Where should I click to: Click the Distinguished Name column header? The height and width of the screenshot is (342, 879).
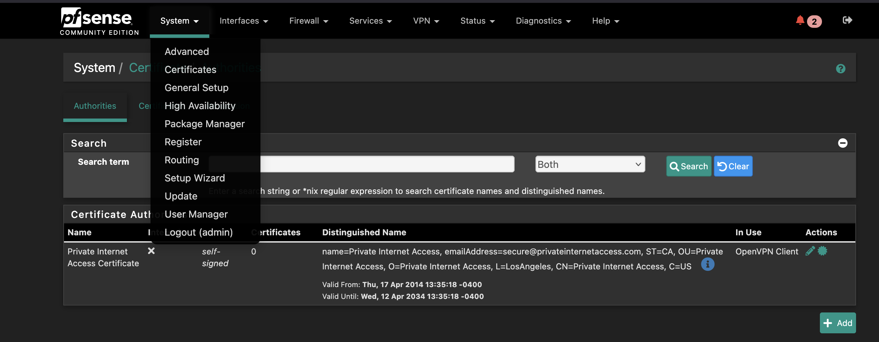click(x=364, y=232)
